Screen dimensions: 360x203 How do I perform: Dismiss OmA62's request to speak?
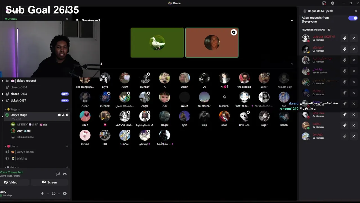coord(354,136)
